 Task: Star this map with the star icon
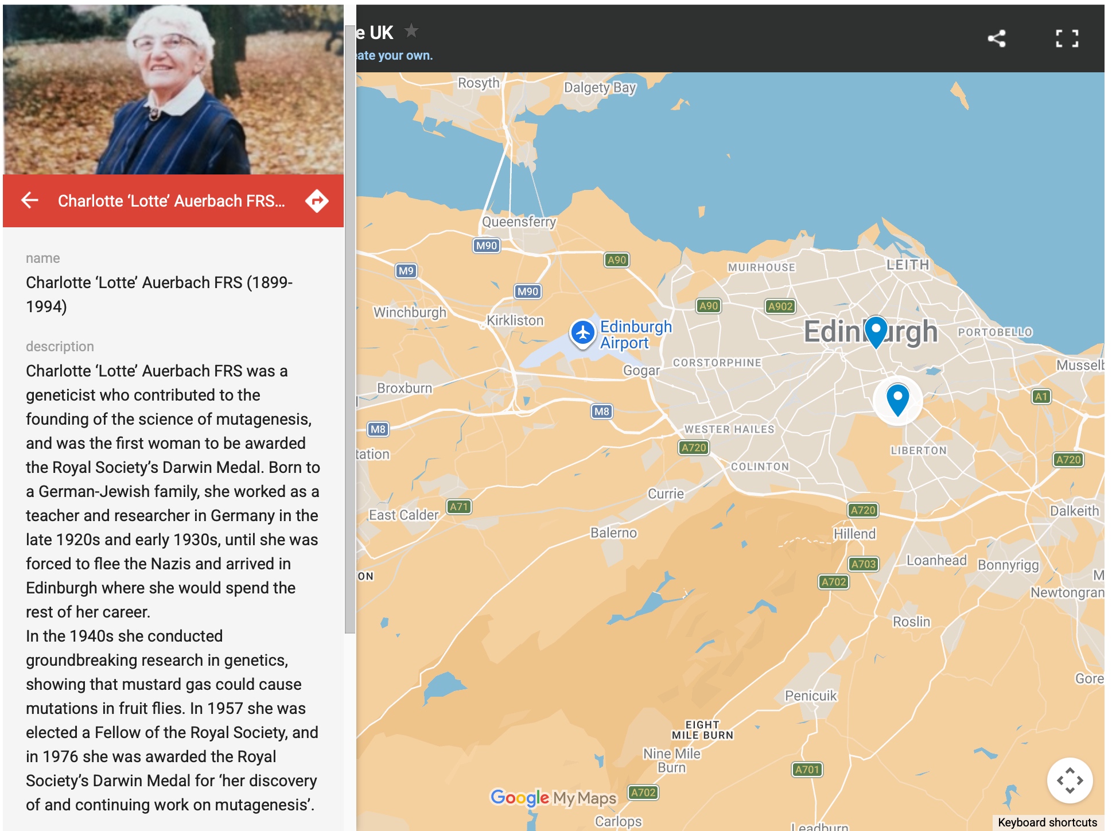pyautogui.click(x=411, y=31)
